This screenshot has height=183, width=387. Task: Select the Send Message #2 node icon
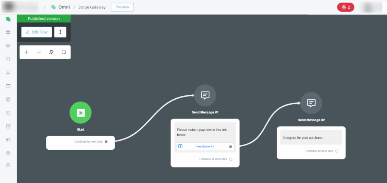pyautogui.click(x=311, y=103)
